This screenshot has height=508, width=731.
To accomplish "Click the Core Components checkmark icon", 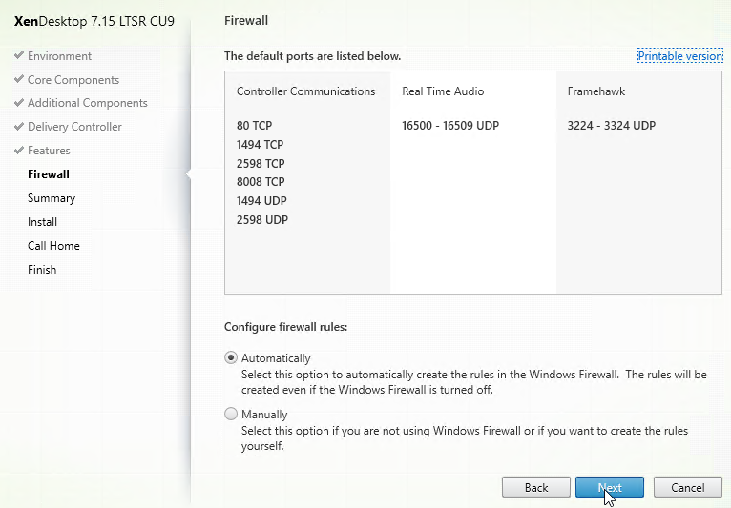I will point(19,79).
